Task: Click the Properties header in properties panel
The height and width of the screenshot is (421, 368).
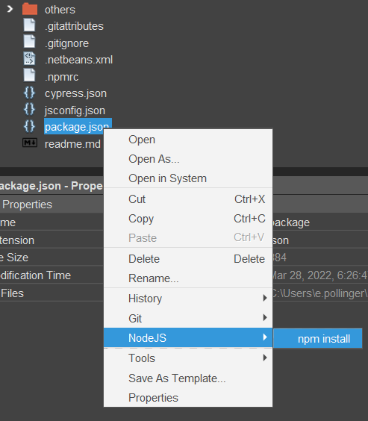Action: [x=27, y=205]
